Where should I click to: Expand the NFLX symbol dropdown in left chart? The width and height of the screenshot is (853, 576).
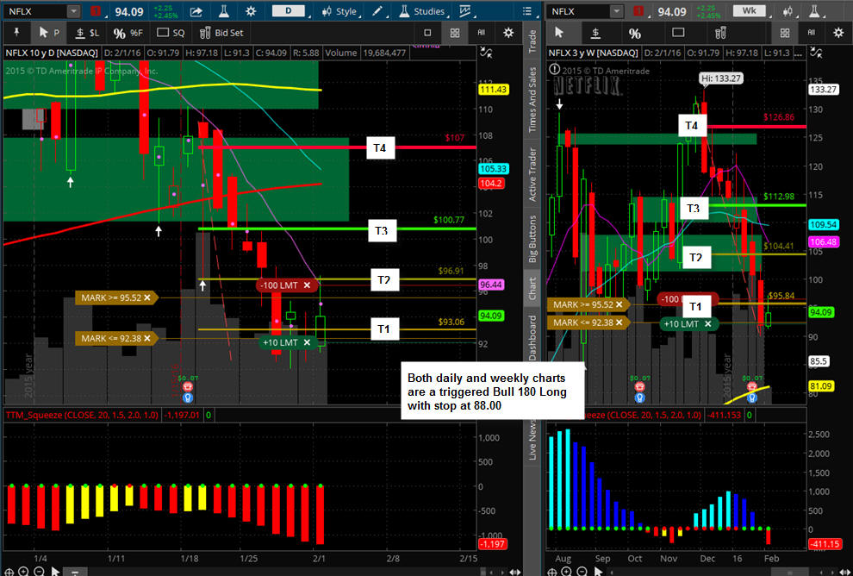point(73,11)
